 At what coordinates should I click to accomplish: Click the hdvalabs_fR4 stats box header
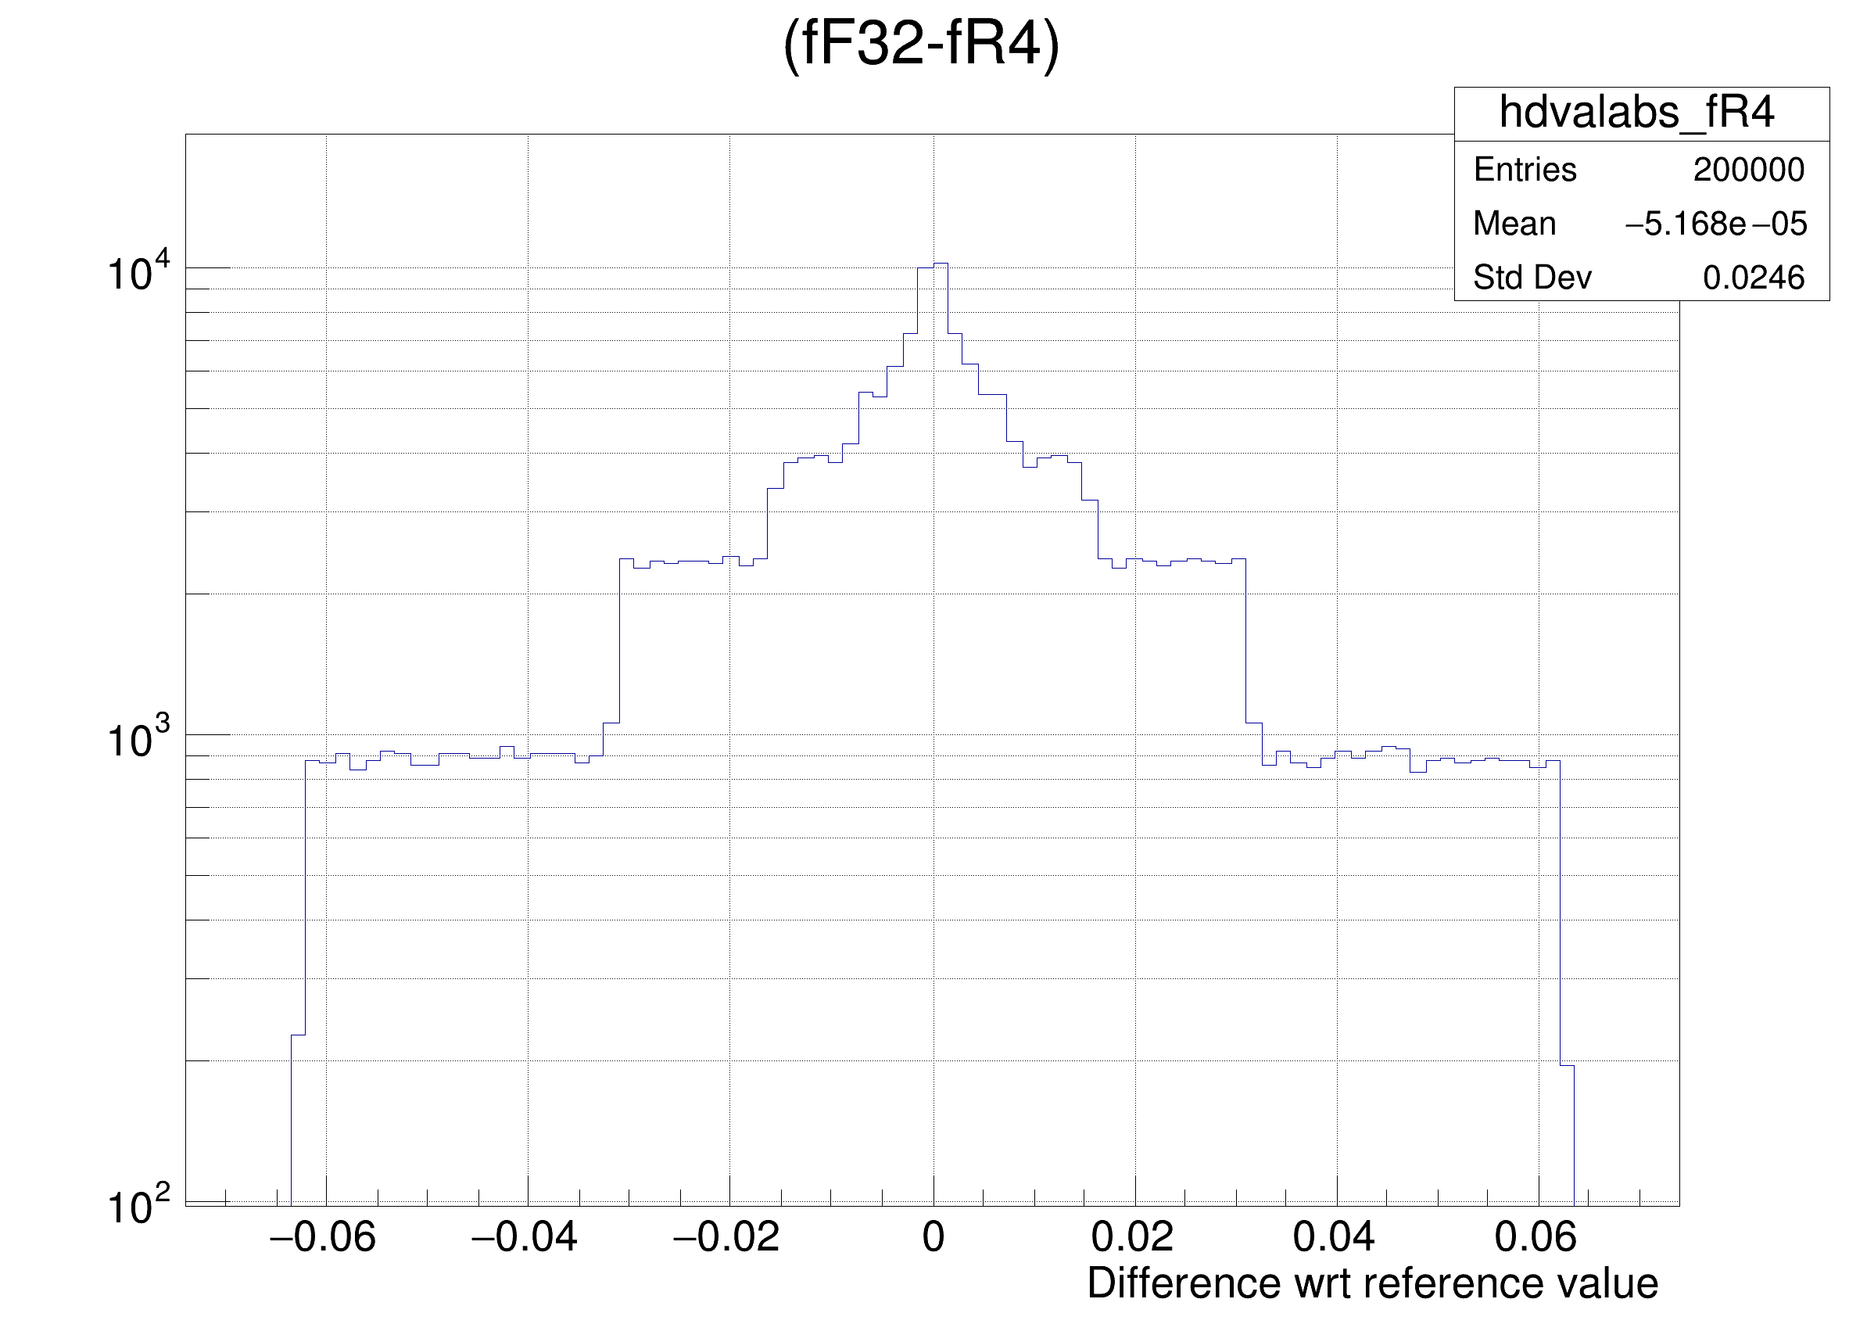[1636, 112]
